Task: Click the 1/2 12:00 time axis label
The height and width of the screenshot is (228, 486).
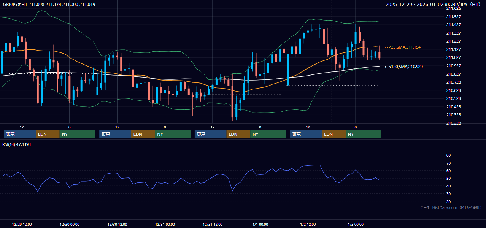Action: point(308,224)
